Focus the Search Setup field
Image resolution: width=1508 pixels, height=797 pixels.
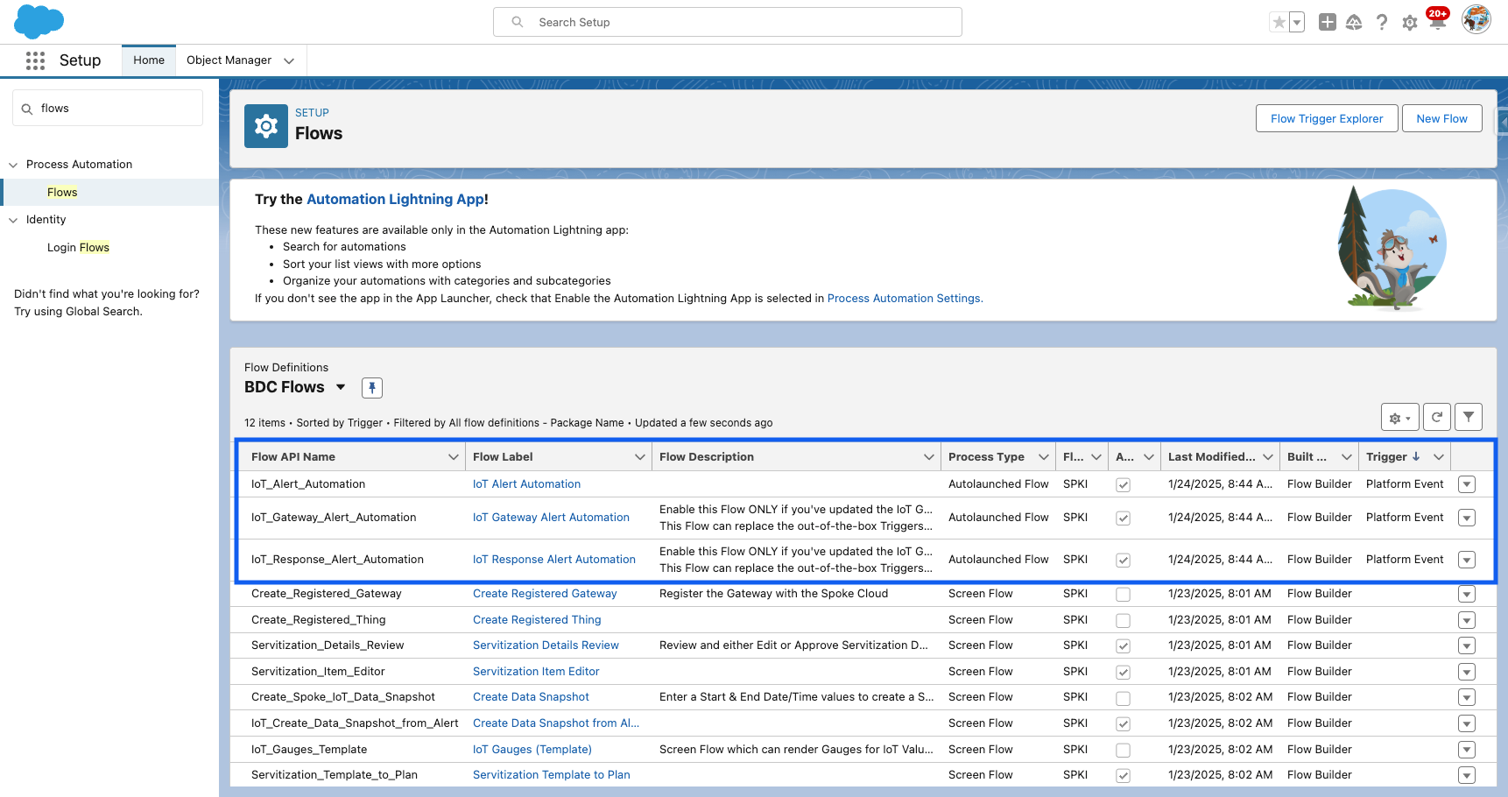click(x=728, y=22)
